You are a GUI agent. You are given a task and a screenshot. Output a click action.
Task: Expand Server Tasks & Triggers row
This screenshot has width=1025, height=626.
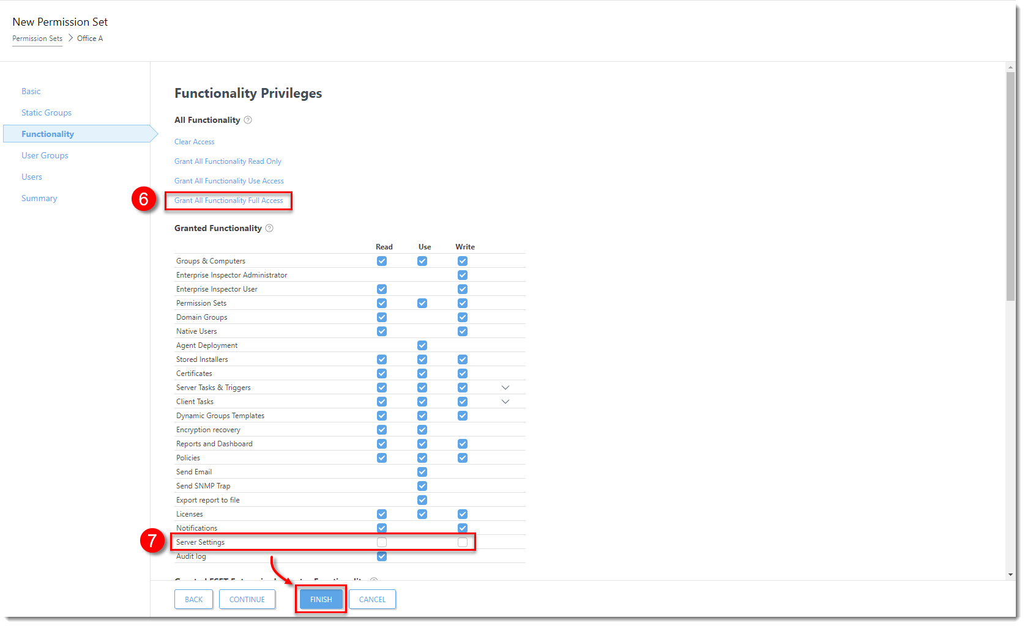pyautogui.click(x=505, y=388)
